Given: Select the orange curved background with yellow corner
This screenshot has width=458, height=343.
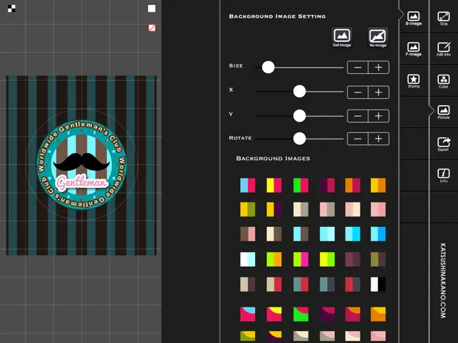Looking at the screenshot, I should (378, 314).
